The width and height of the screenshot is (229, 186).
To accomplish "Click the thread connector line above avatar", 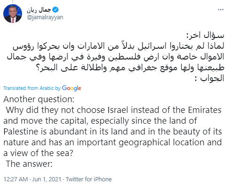I will click(x=13, y=1).
